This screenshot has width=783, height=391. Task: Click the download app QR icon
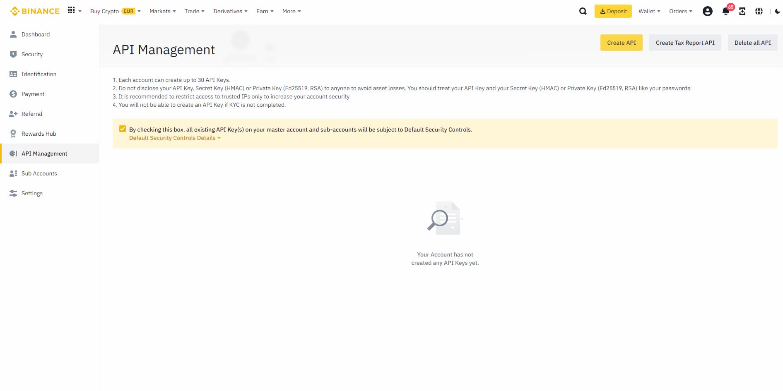742,11
